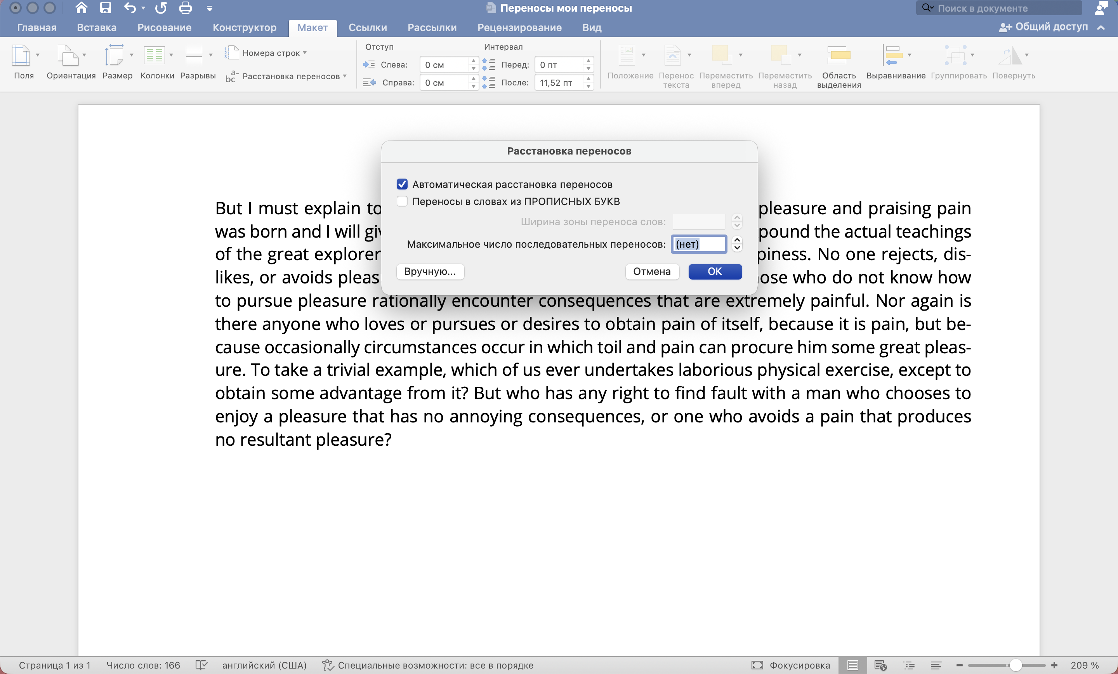Open the Поля (Margins) icon
This screenshot has width=1118, height=674.
coord(21,56)
